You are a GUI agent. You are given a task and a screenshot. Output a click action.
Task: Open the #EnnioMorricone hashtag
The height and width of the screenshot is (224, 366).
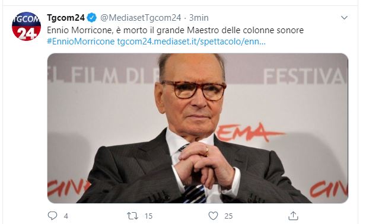81,41
